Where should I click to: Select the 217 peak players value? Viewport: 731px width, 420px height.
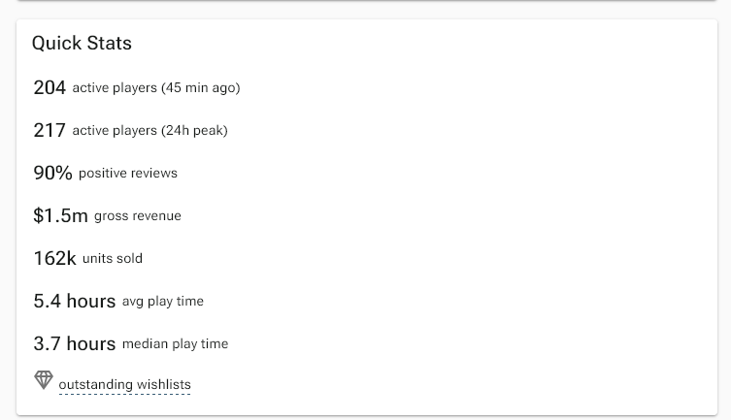point(50,130)
